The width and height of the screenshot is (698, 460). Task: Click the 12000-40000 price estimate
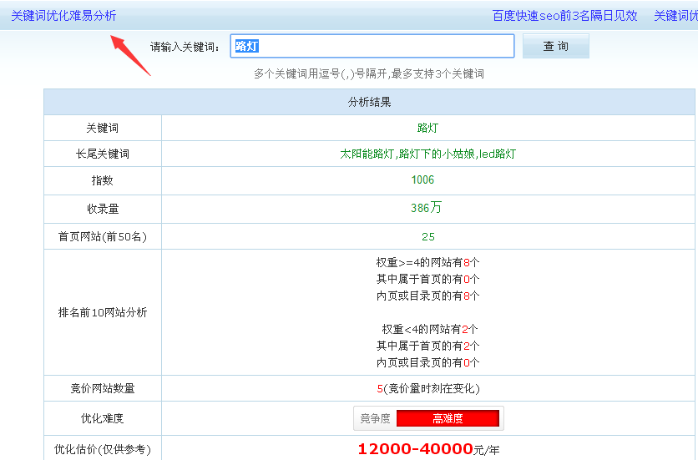(x=415, y=449)
